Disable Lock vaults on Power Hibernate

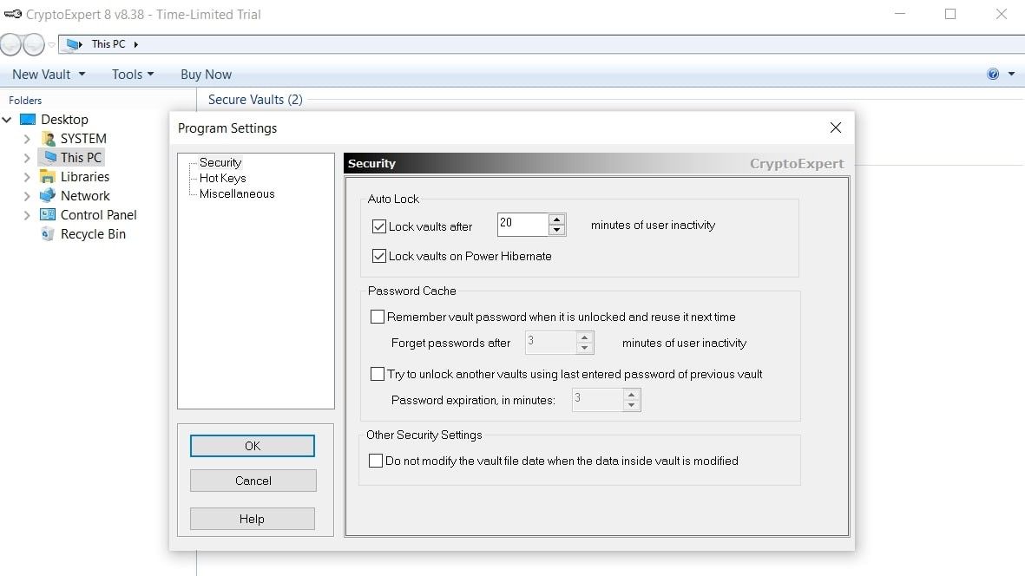pos(379,255)
